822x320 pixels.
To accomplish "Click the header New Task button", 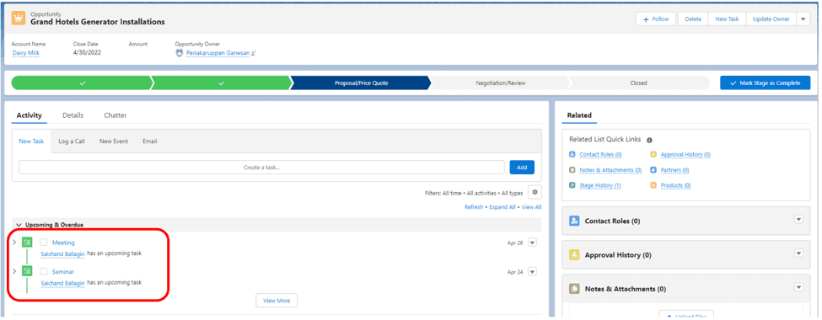I will pyautogui.click(x=727, y=19).
